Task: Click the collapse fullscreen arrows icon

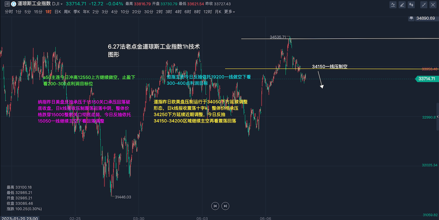Action: point(424,4)
